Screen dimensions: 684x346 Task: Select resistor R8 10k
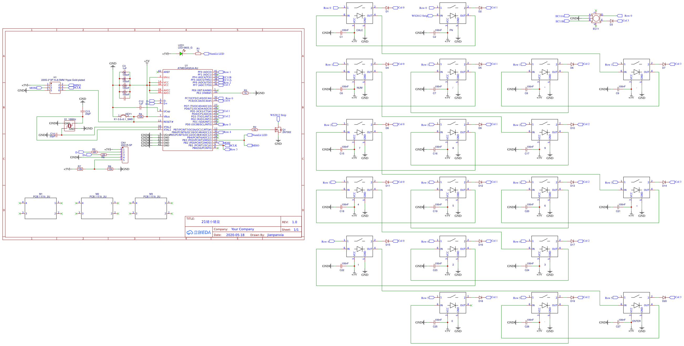coord(110,169)
